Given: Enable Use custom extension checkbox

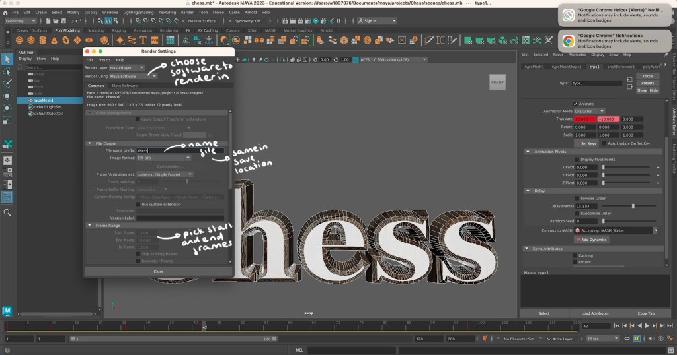Looking at the screenshot, I should (138, 204).
